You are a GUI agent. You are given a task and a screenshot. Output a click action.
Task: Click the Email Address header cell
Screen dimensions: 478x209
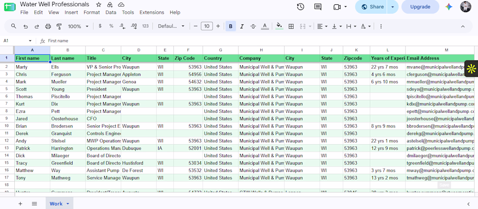click(440, 58)
